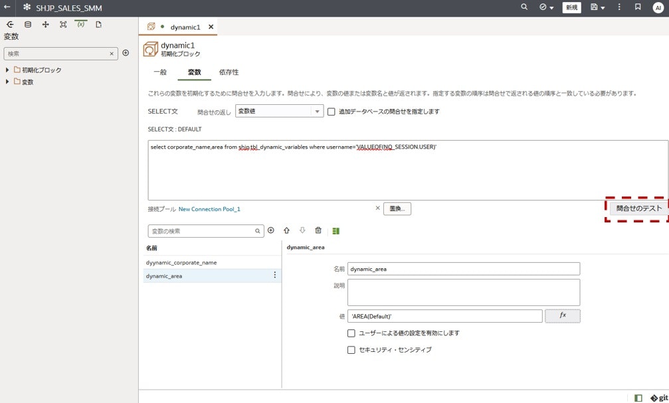Click inside the SELECT statement text area
The width and height of the screenshot is (669, 403).
407,170
